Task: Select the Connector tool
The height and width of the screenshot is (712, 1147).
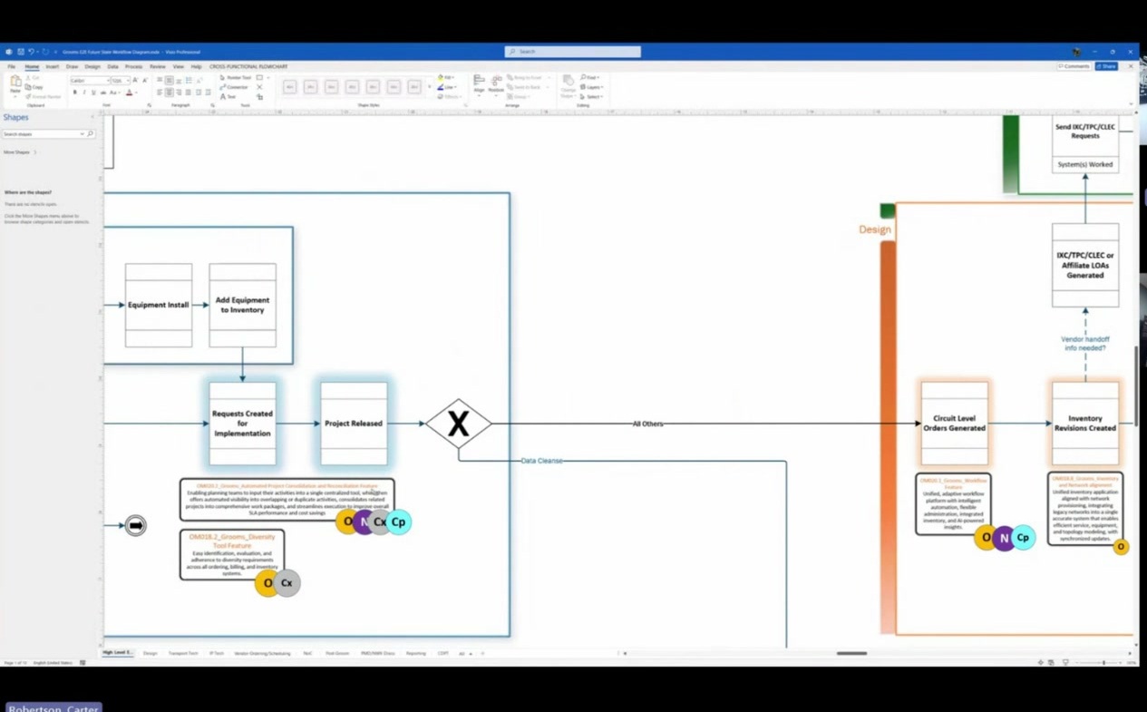Action: (x=235, y=87)
